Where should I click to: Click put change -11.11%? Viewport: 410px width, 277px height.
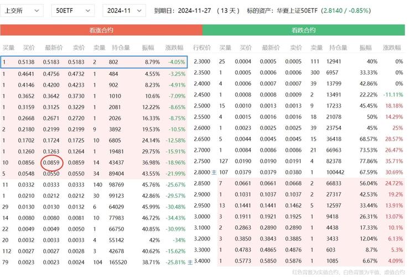tap(393, 95)
